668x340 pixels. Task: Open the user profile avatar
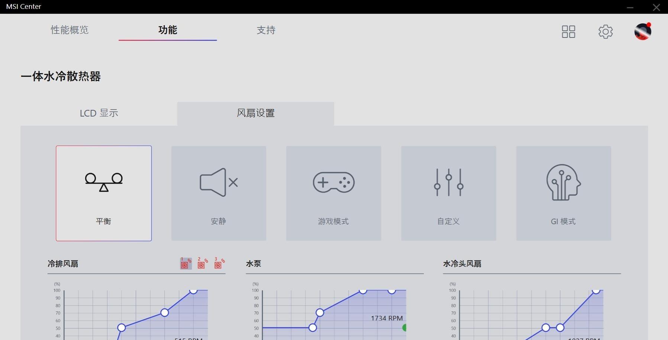click(642, 31)
